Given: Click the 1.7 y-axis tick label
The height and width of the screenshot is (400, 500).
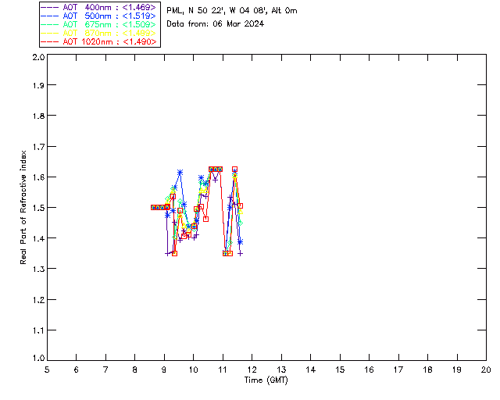Looking at the screenshot, I should [38, 147].
